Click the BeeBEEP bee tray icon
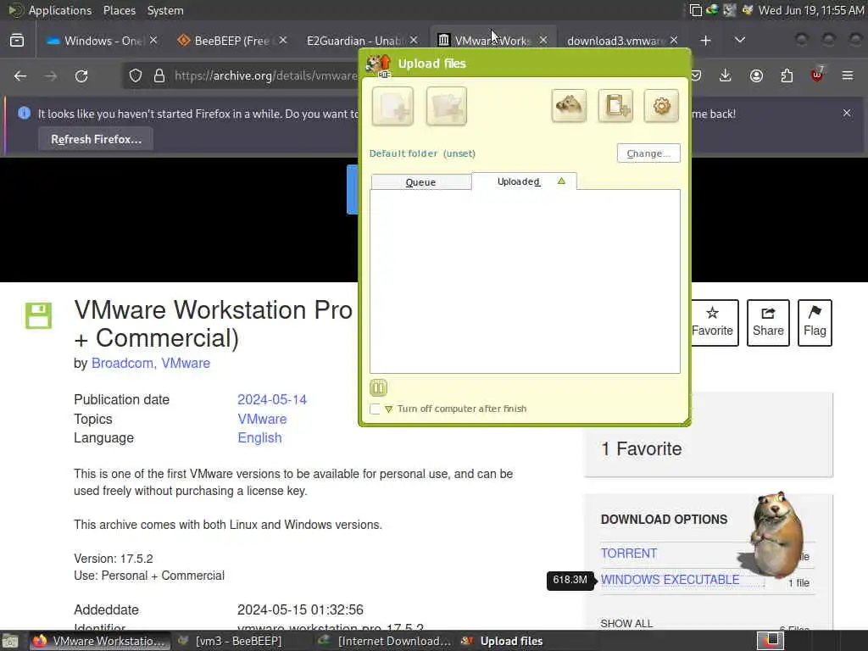Image resolution: width=868 pixels, height=651 pixels. coord(748,10)
